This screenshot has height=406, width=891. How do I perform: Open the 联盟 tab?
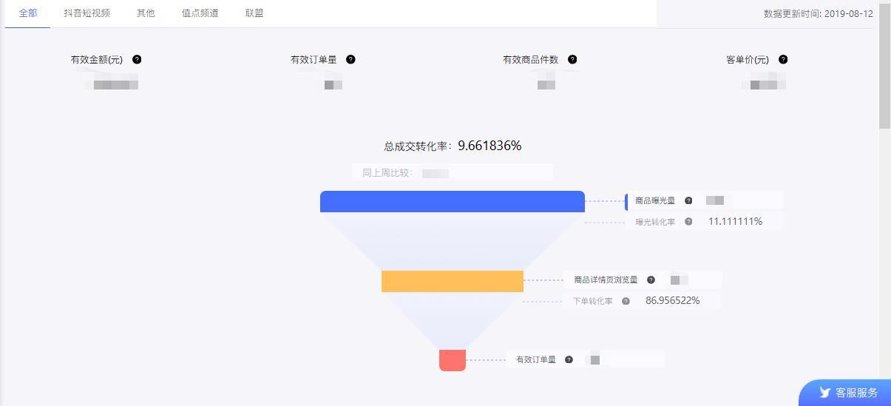254,13
